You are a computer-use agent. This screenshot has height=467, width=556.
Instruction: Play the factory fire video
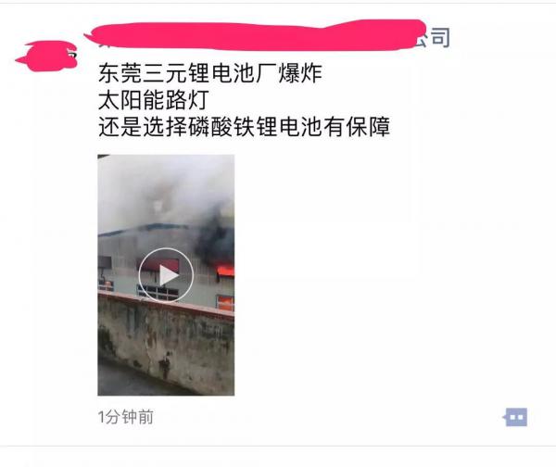[166, 275]
